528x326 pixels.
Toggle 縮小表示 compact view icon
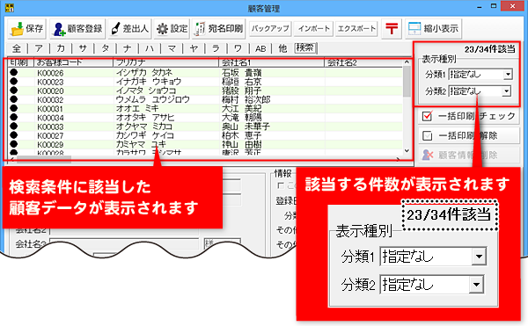(x=414, y=29)
